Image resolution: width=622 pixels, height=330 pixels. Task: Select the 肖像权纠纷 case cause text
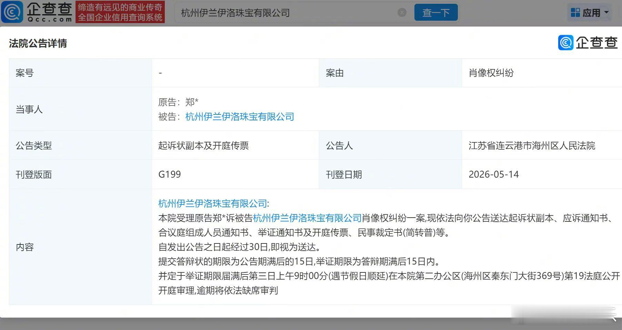[x=491, y=73]
